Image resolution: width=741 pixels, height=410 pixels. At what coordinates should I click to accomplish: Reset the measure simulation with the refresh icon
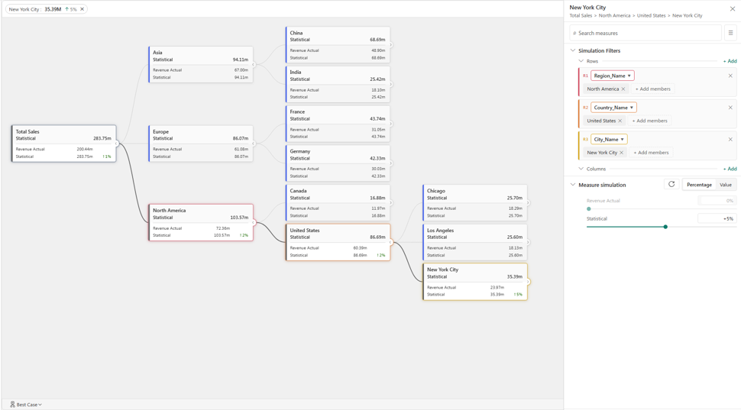coord(671,184)
